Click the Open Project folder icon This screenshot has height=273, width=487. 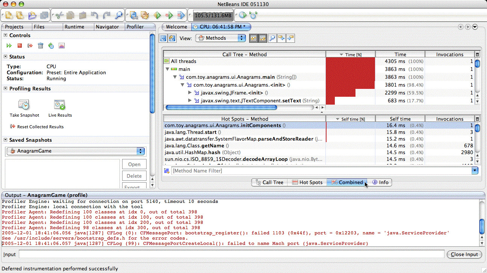click(x=32, y=15)
